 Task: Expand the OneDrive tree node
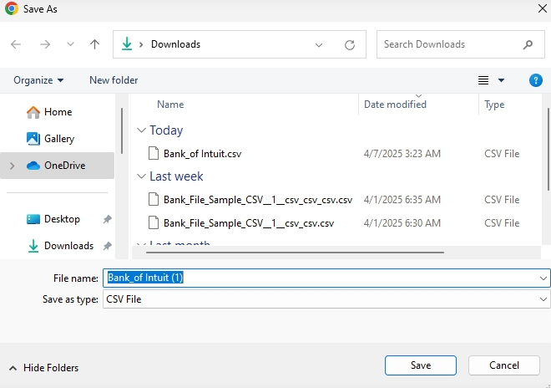click(12, 166)
